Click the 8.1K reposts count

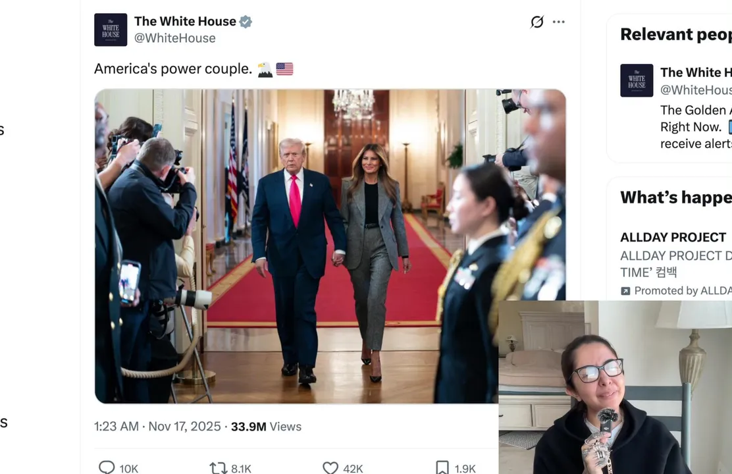pos(241,468)
